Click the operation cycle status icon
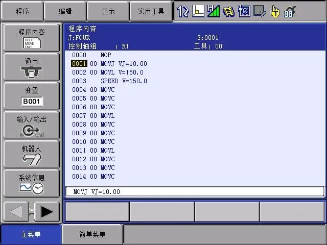Viewport: 327px width, 245px height. 244,11
